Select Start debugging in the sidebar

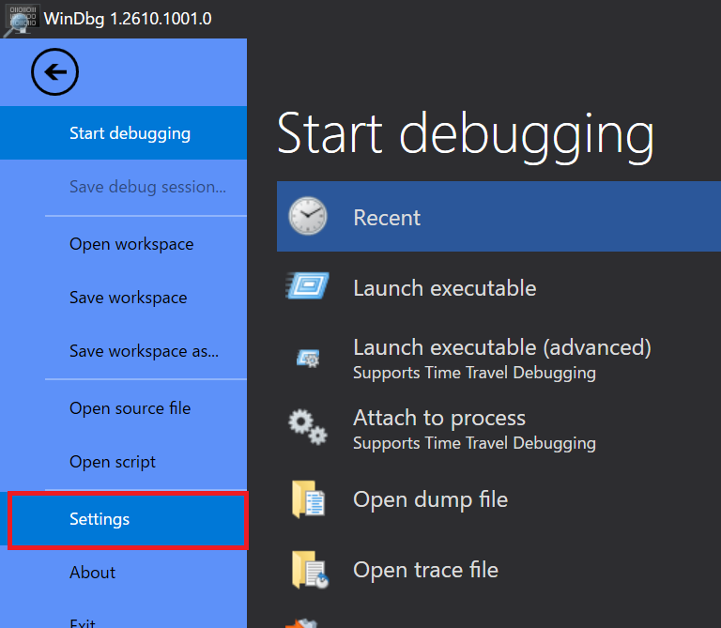pos(123,133)
